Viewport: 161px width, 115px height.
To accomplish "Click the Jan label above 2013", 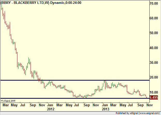I will (x=105, y=105).
